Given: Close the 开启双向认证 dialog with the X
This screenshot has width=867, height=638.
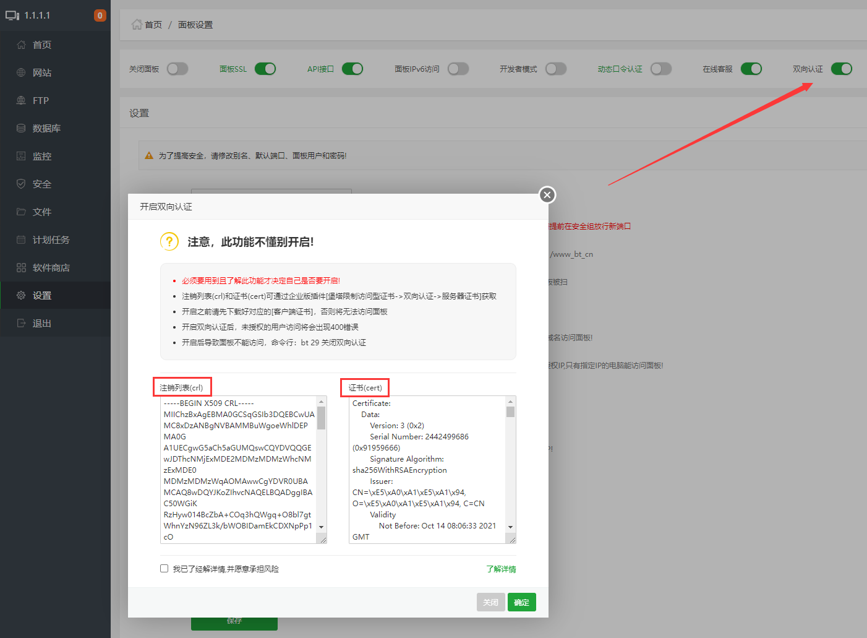Looking at the screenshot, I should point(547,195).
